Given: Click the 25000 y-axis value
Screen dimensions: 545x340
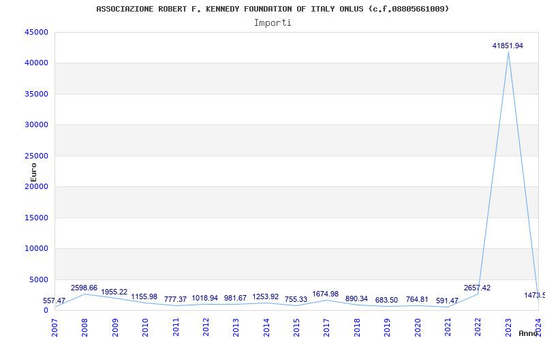Looking at the screenshot, I should [37, 156].
